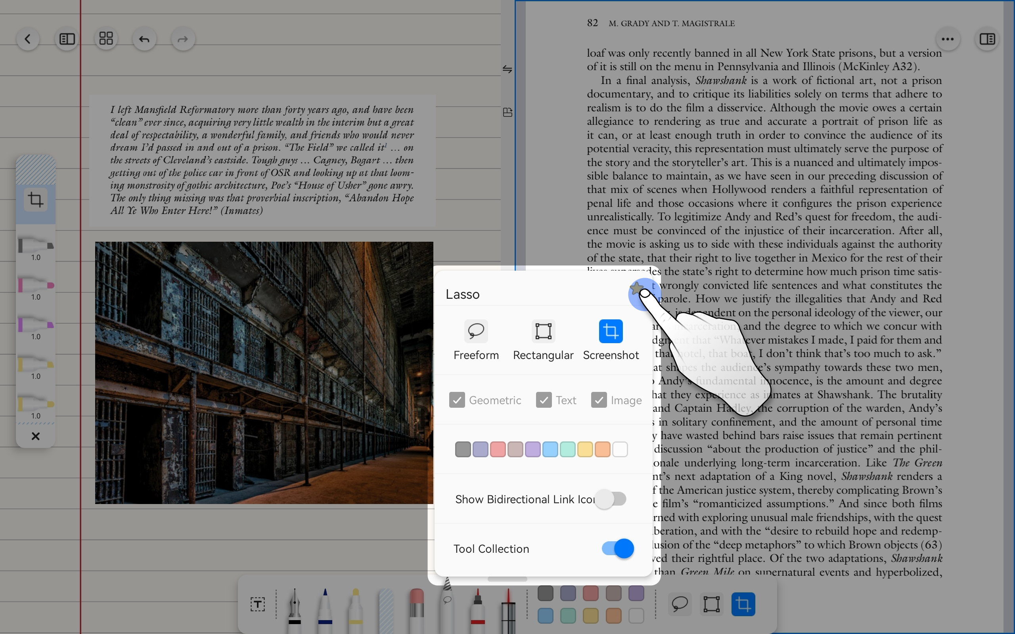Viewport: 1015px width, 634px height.
Task: Select the italic Mansfield Reformatory quote clipping
Action: (262, 160)
